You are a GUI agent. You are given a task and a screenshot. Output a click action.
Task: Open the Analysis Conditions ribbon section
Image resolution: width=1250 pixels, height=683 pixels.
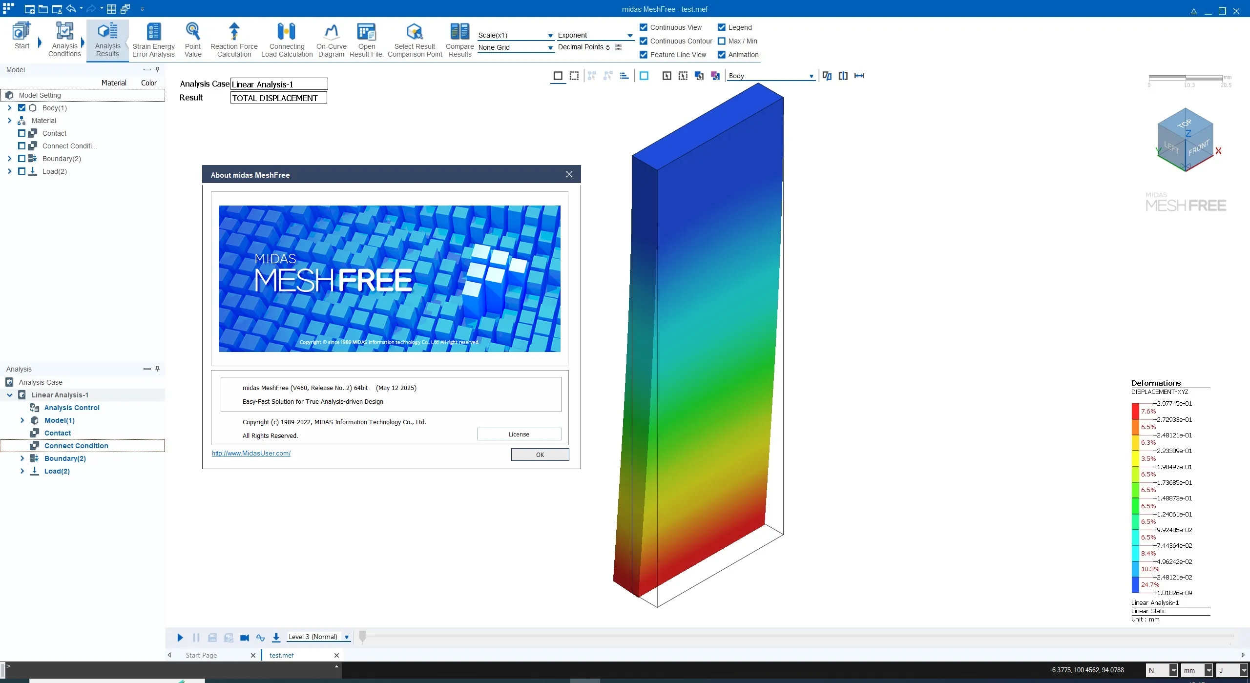64,40
